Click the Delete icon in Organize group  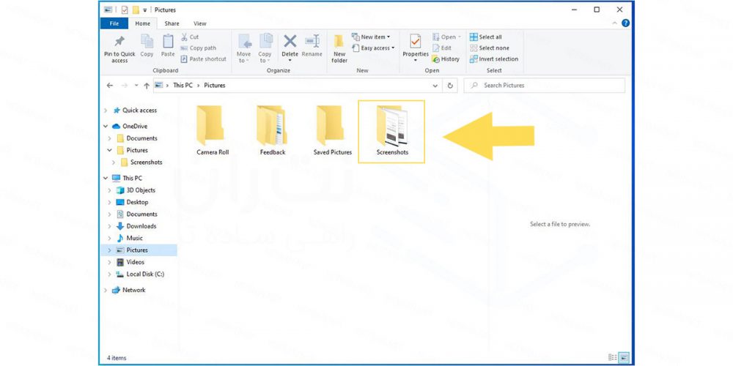point(290,42)
